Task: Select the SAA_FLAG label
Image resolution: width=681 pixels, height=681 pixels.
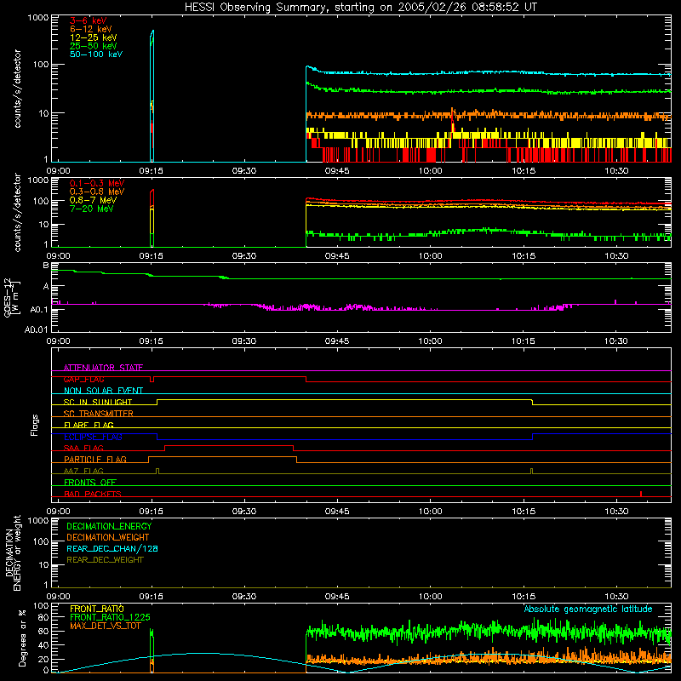Action: point(83,448)
